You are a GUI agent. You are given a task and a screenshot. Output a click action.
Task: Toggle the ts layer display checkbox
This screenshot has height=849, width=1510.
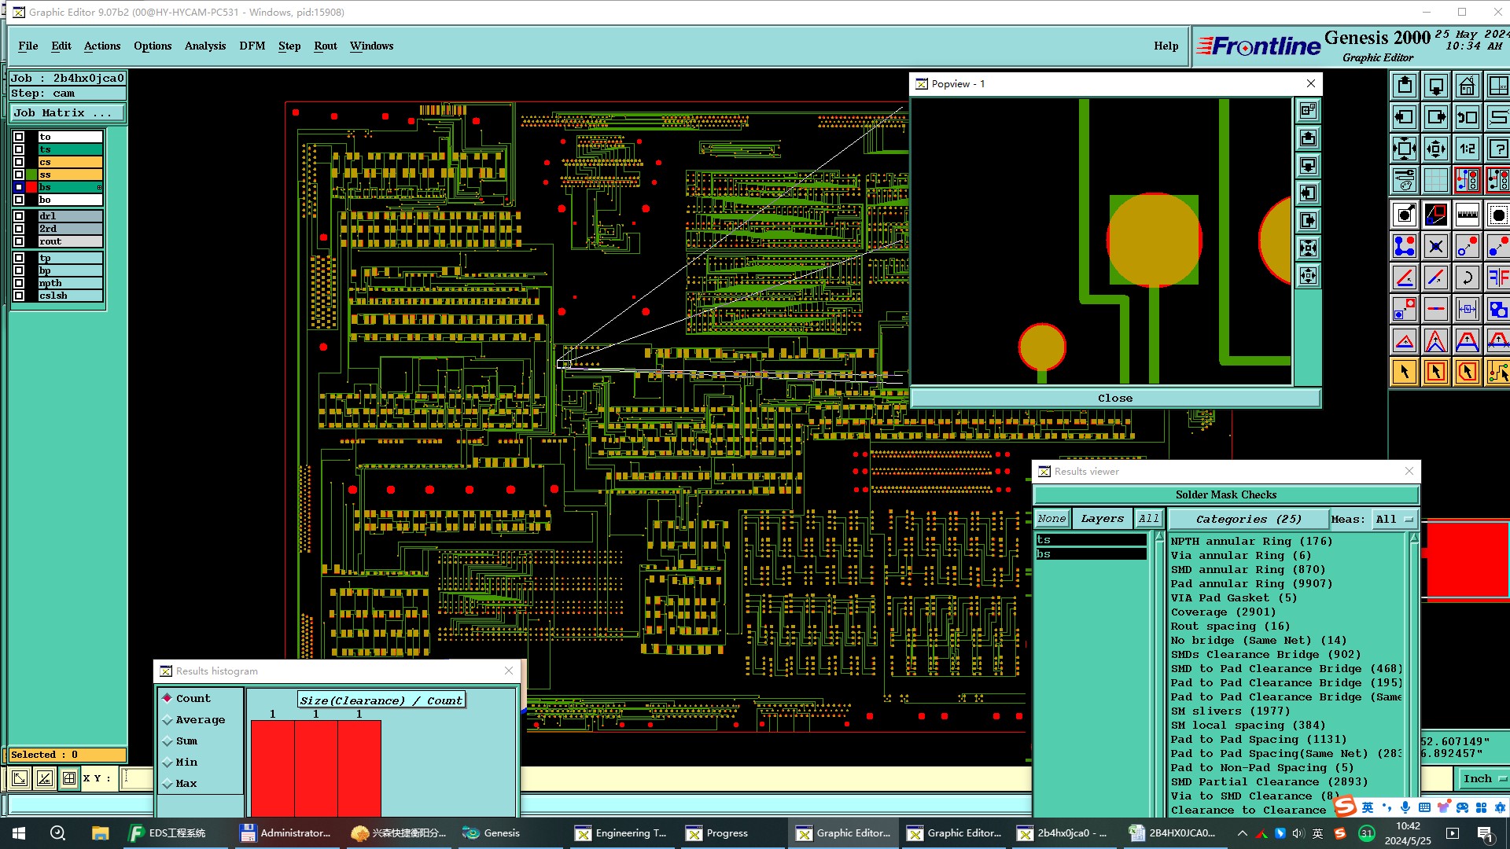click(19, 149)
